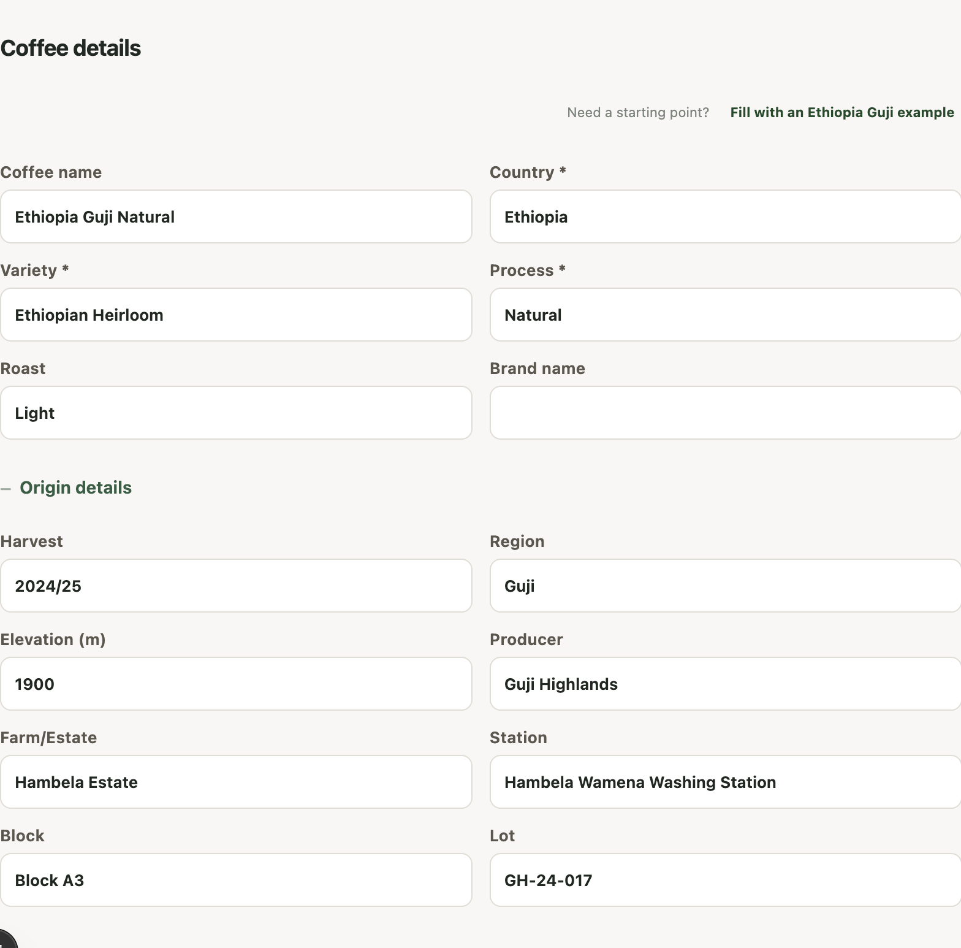Select the Block field showing Block A3
The height and width of the screenshot is (948, 961).
(236, 880)
